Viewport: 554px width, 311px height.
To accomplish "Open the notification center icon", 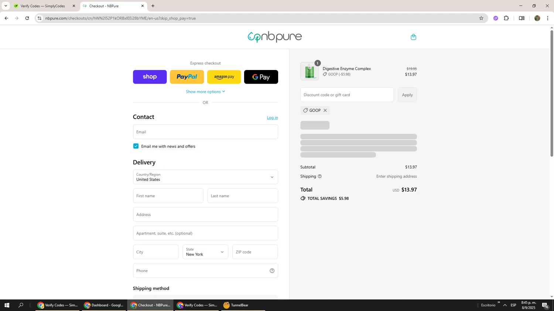I will pos(545,305).
